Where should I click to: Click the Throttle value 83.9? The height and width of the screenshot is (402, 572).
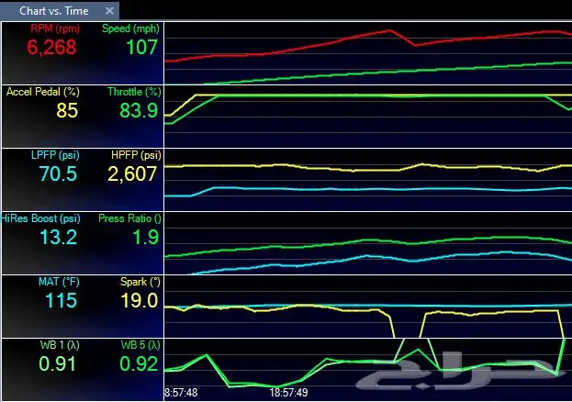coord(139,110)
